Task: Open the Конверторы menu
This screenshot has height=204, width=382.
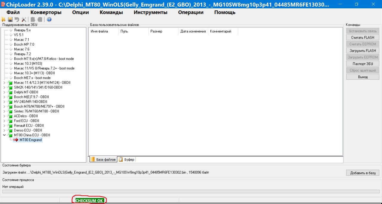Action: tap(46, 12)
